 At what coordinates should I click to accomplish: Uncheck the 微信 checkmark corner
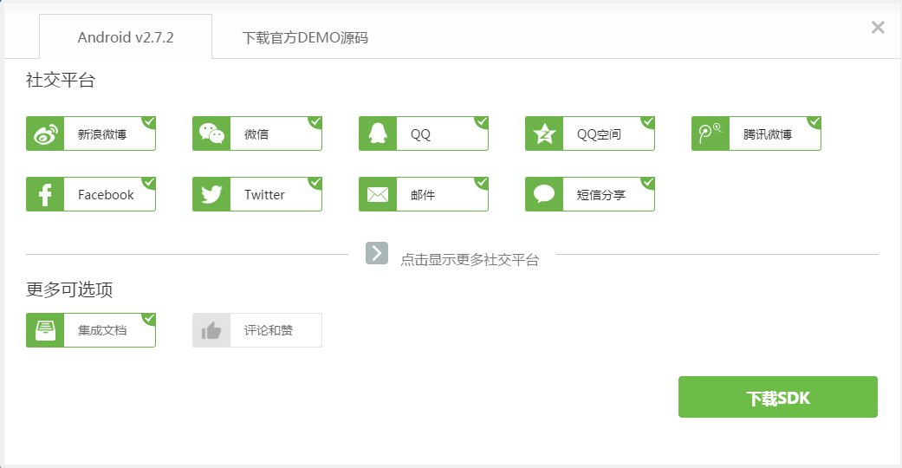click(315, 122)
